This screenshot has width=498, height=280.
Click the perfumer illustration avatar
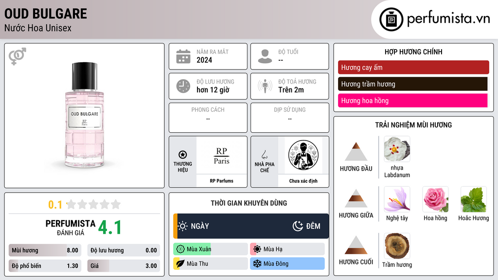point(303,155)
